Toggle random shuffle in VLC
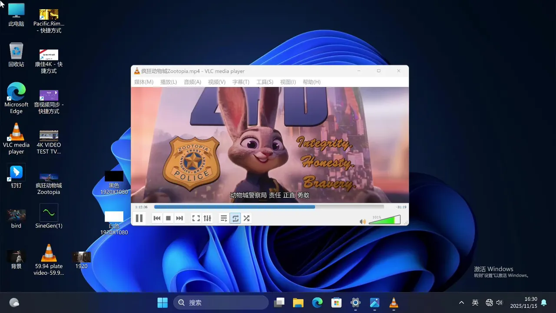Viewport: 556px width, 313px height. [246, 218]
